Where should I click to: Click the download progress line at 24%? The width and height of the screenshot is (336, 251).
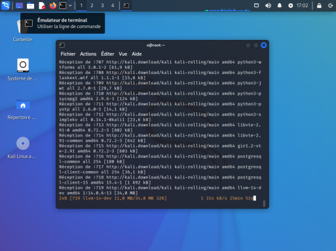coord(157,198)
